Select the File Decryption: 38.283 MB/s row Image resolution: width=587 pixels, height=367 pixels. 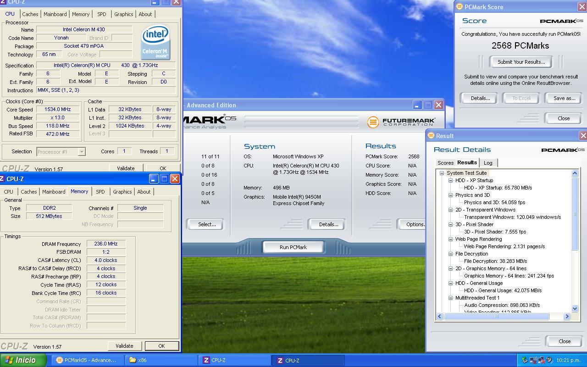tap(495, 261)
